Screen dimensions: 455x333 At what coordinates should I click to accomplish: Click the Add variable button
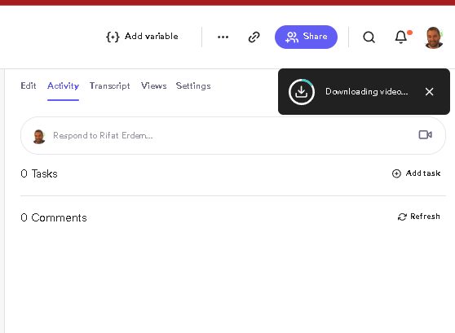coord(142,37)
